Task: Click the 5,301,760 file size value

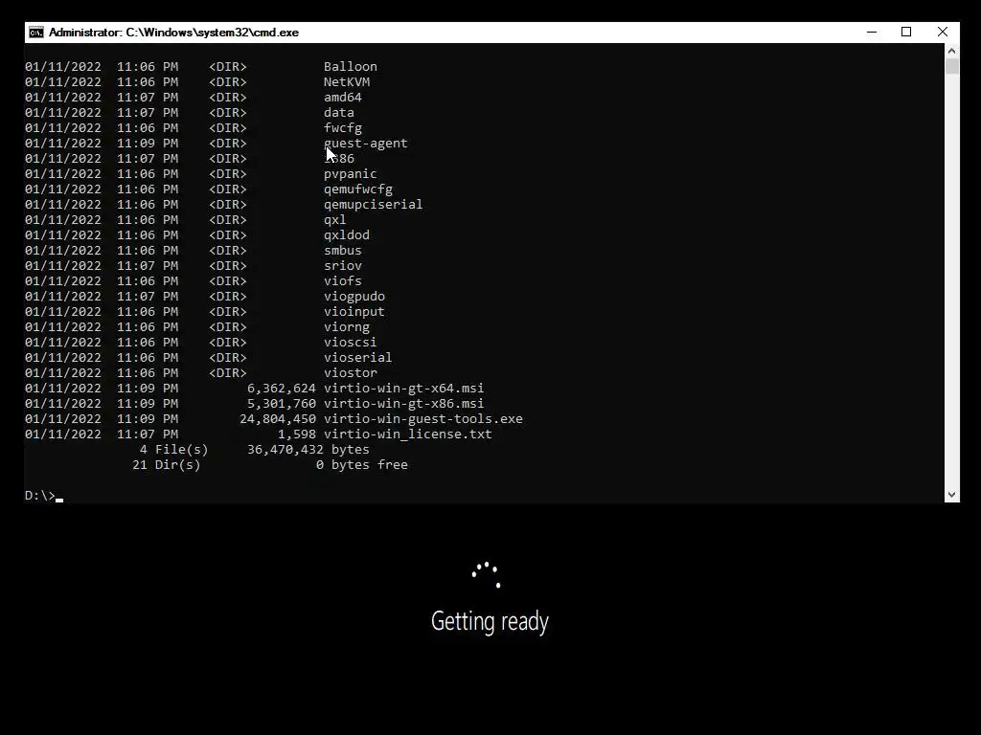Action: (x=282, y=403)
